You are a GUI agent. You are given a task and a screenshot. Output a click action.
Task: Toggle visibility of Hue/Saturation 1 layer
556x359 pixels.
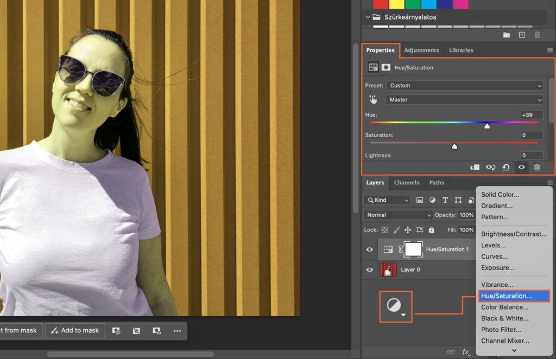point(369,249)
